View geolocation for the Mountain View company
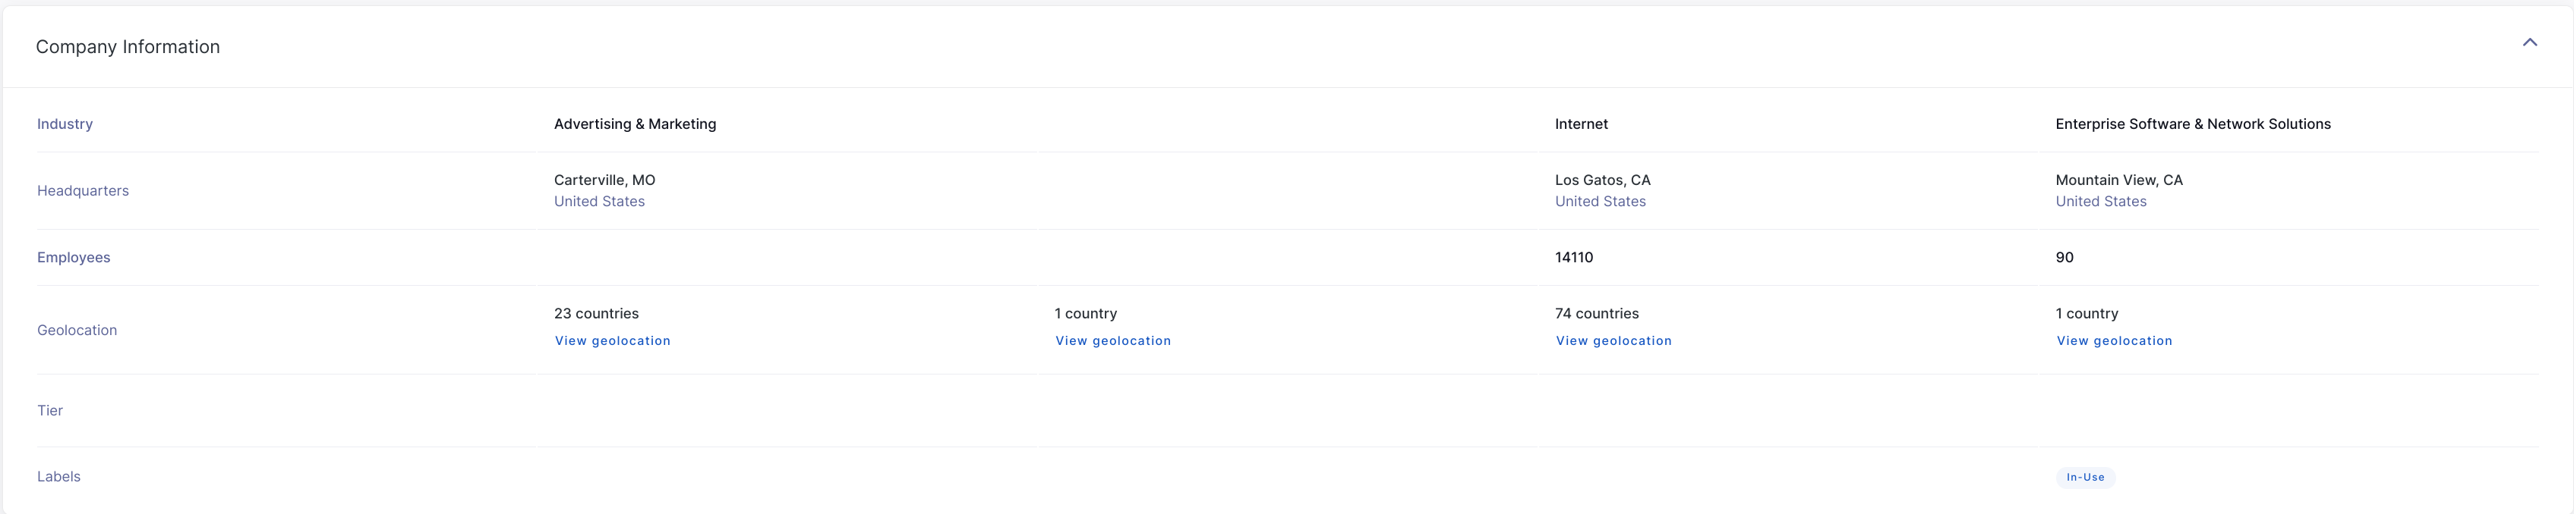Image resolution: width=2574 pixels, height=514 pixels. (2113, 340)
